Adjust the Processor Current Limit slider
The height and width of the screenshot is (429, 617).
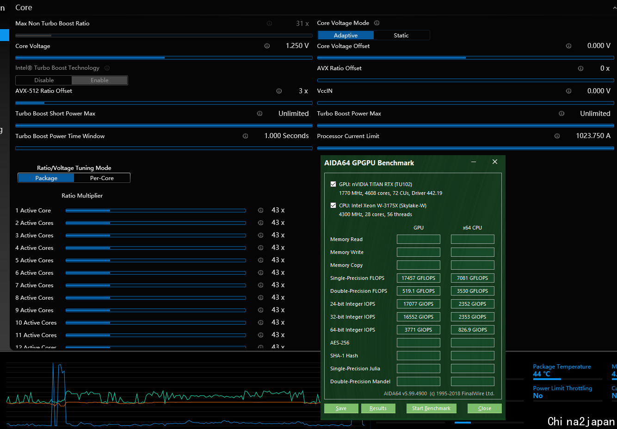point(466,148)
